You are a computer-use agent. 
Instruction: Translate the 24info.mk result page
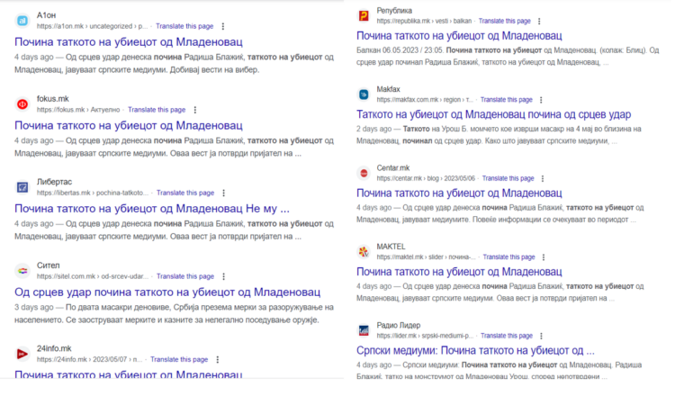(181, 359)
